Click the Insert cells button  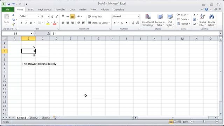pos(183,15)
